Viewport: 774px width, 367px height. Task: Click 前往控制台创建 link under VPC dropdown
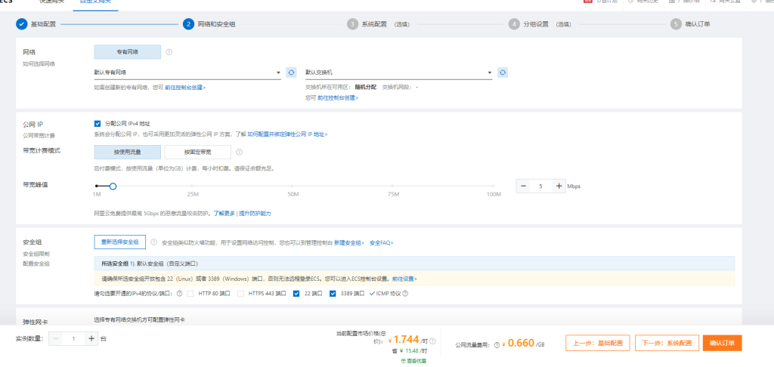click(x=185, y=88)
